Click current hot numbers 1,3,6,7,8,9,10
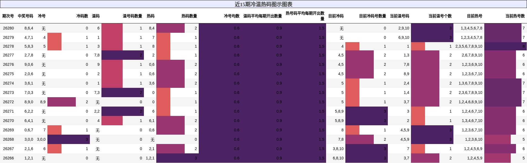 (x=470, y=83)
